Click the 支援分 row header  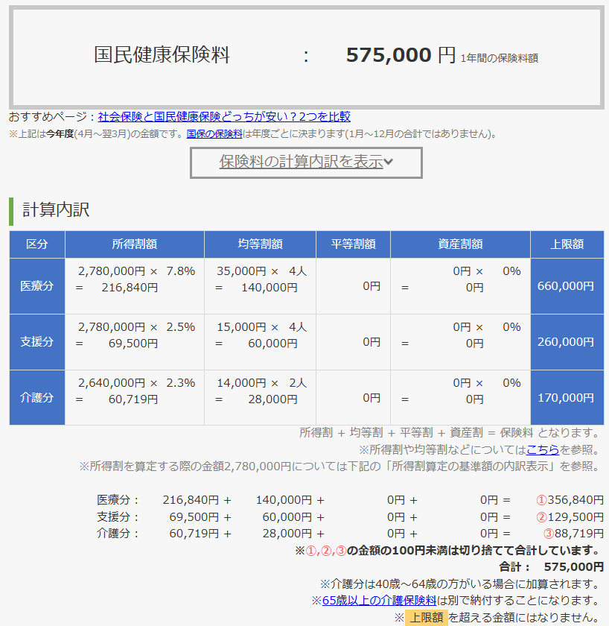coord(36,342)
